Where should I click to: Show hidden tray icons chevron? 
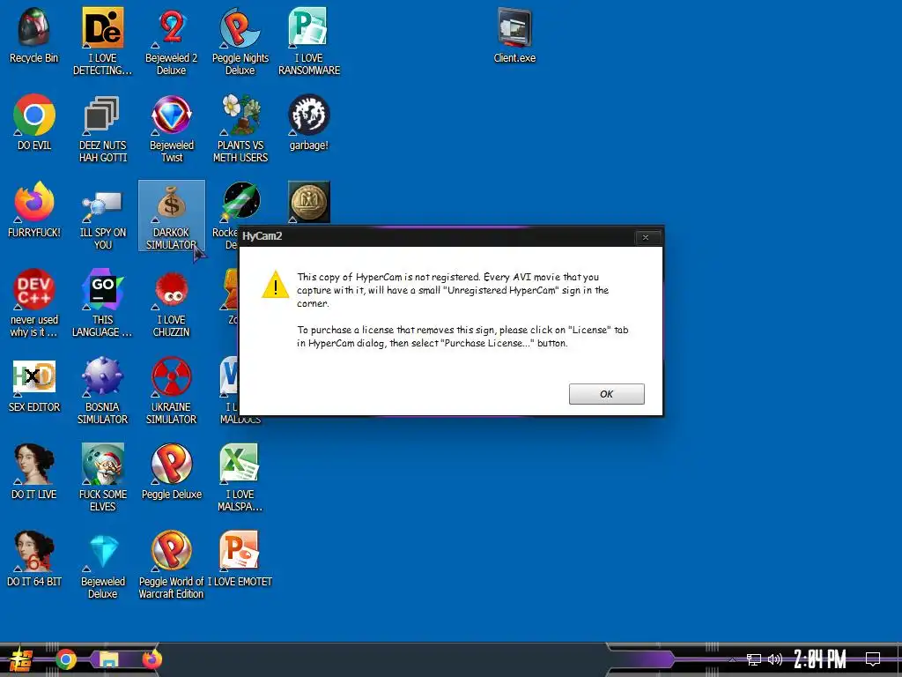click(x=732, y=659)
